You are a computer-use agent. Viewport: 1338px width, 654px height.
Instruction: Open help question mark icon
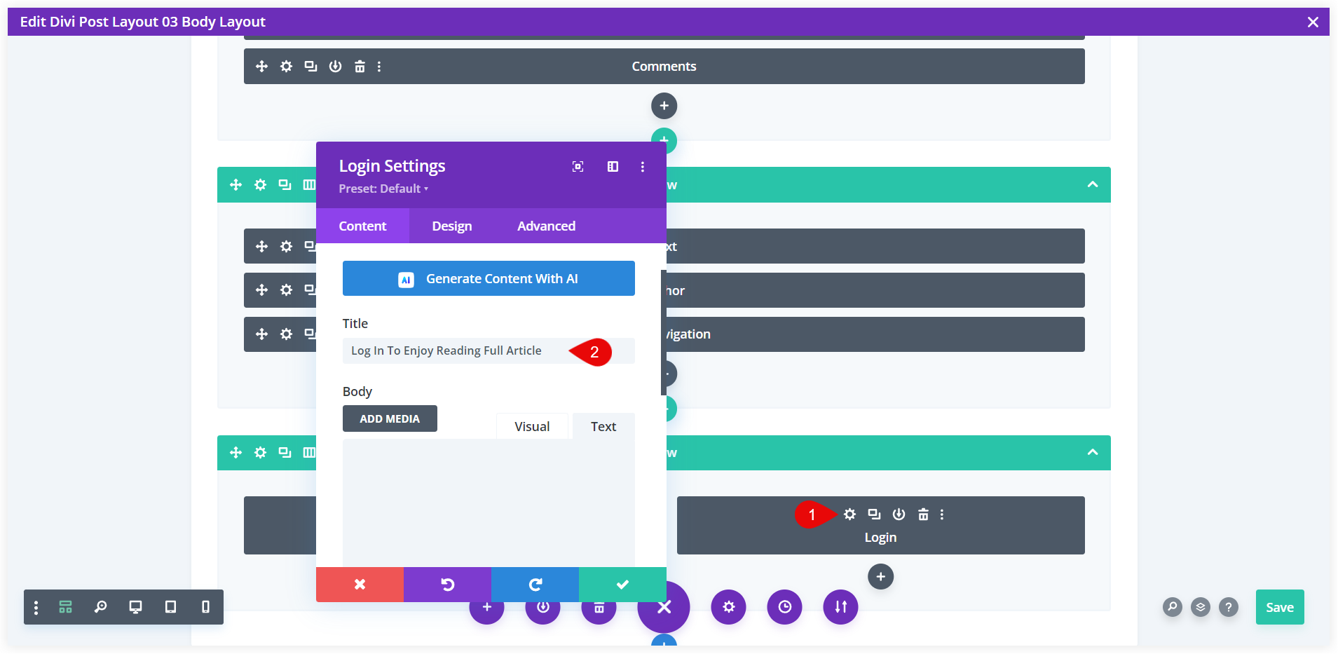pyautogui.click(x=1228, y=607)
